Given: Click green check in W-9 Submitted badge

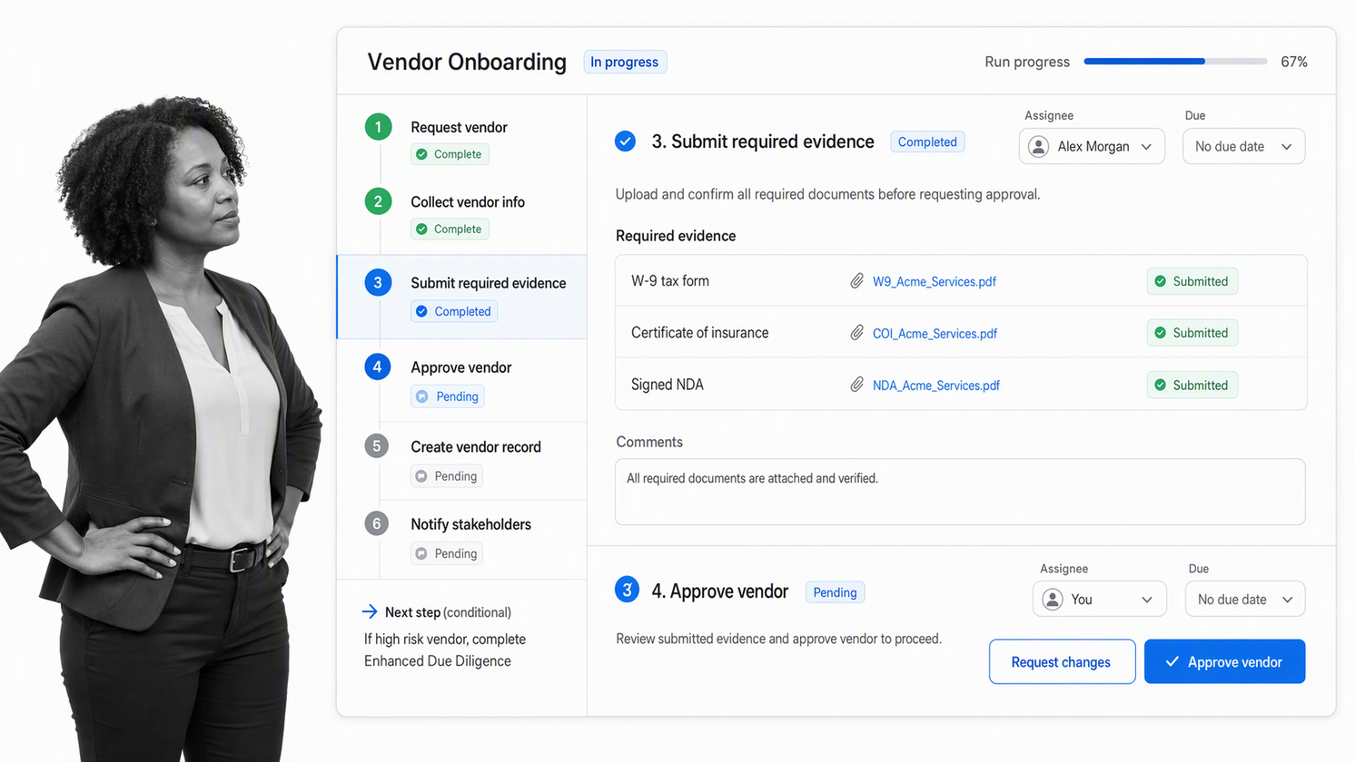Looking at the screenshot, I should (1160, 281).
